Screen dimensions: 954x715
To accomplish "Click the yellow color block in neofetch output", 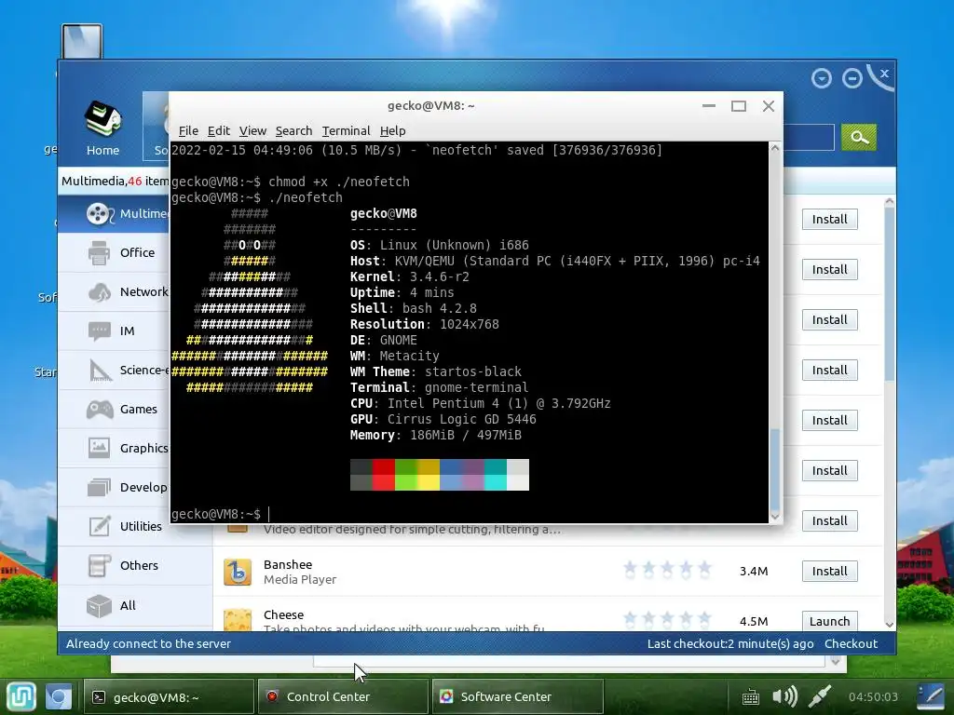I will click(x=429, y=475).
